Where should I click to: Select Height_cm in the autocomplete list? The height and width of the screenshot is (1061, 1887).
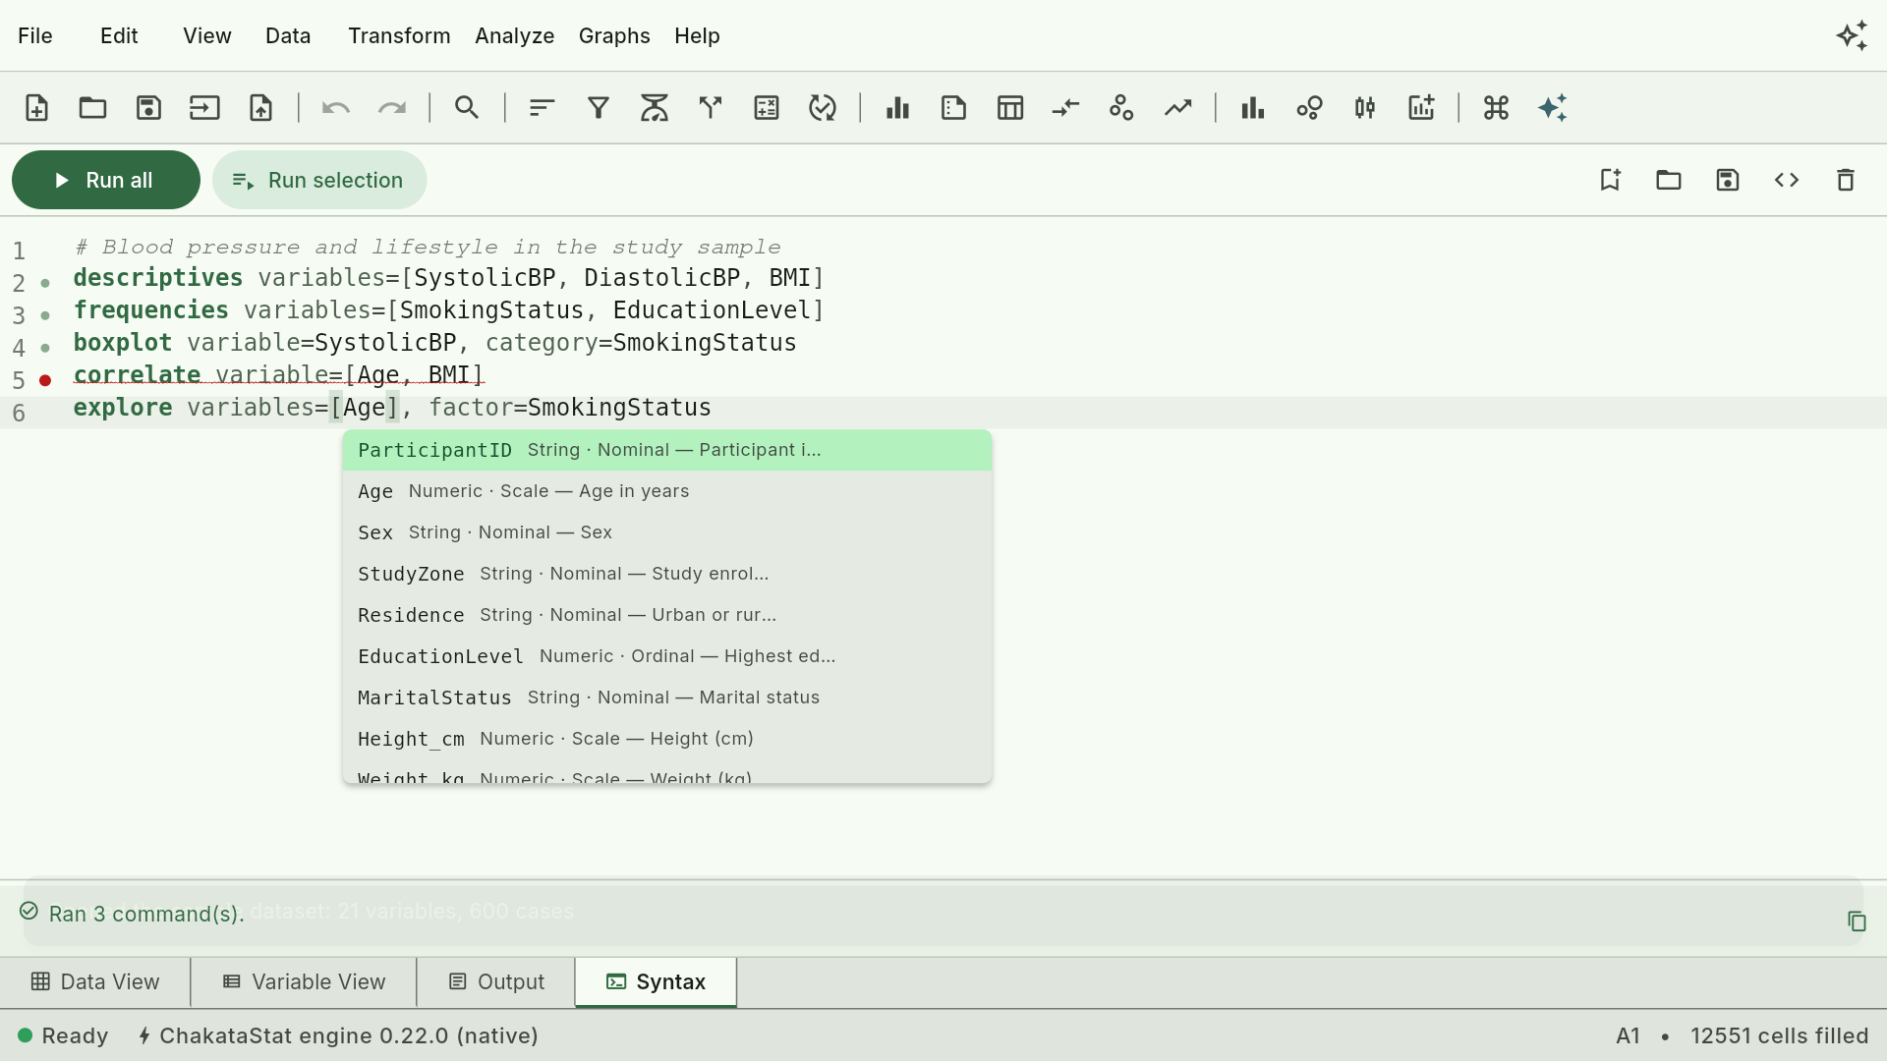pyautogui.click(x=667, y=739)
